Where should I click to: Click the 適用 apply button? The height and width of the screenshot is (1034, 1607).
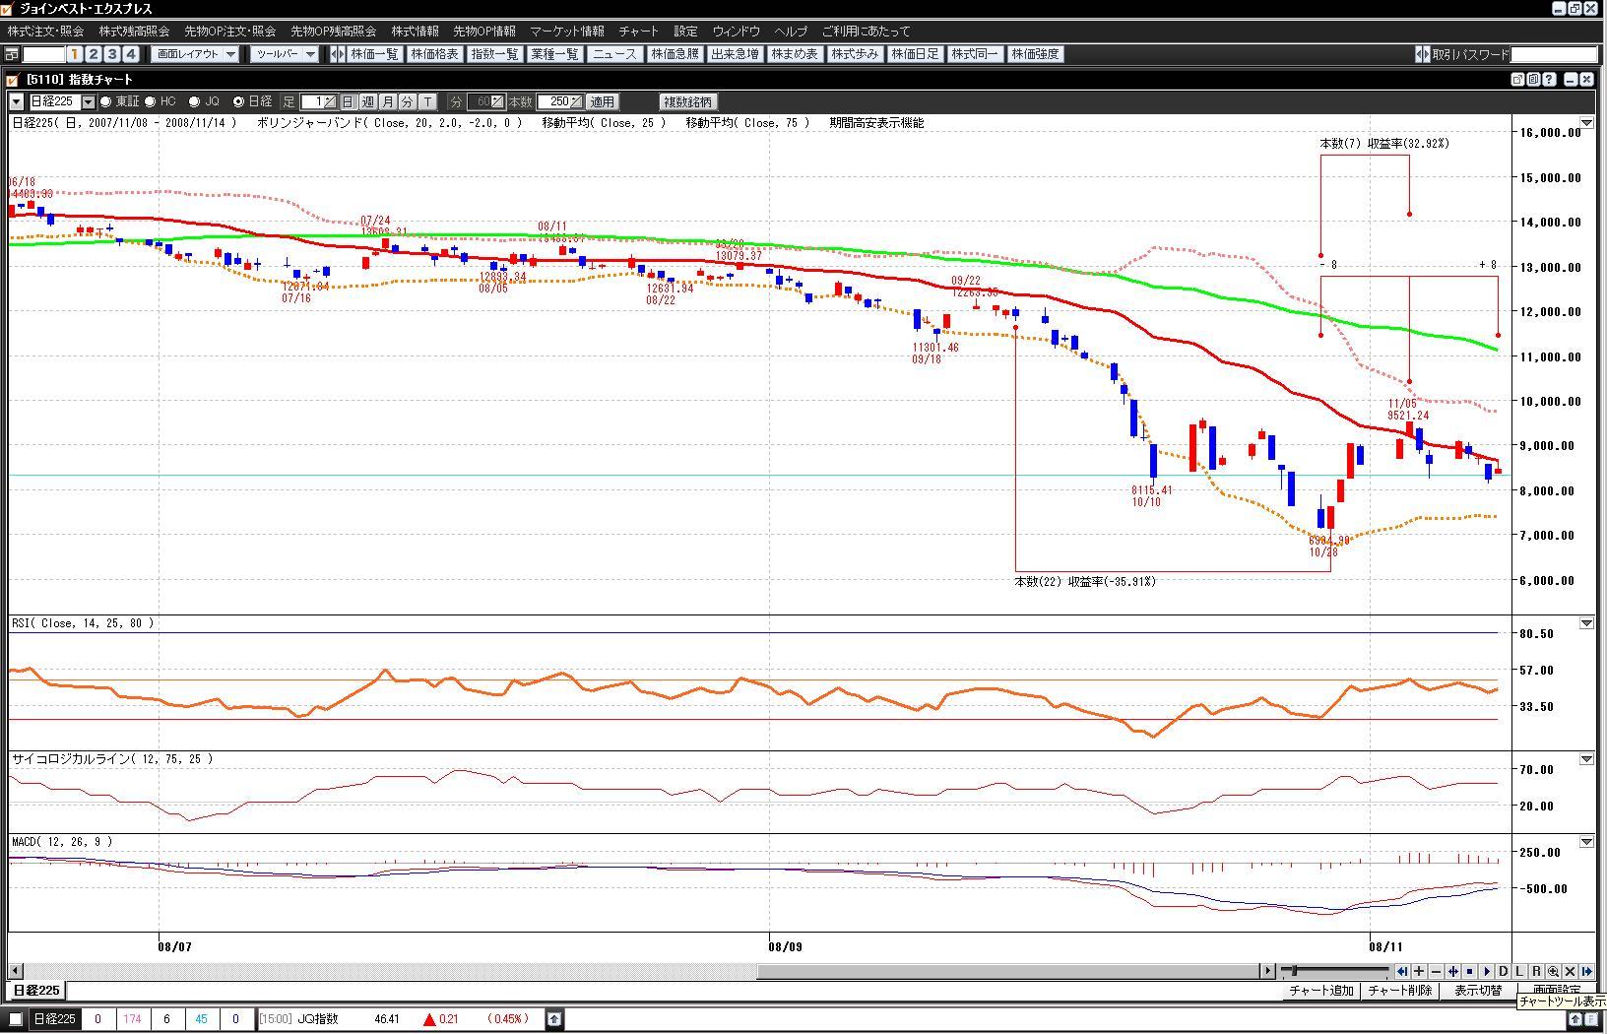click(x=602, y=101)
